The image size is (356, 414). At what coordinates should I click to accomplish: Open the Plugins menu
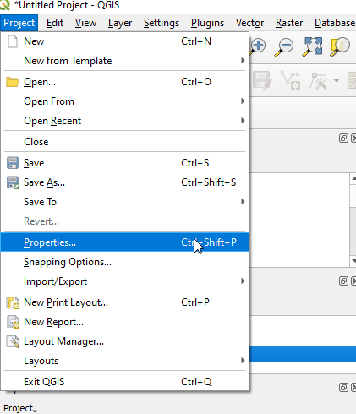(x=207, y=23)
